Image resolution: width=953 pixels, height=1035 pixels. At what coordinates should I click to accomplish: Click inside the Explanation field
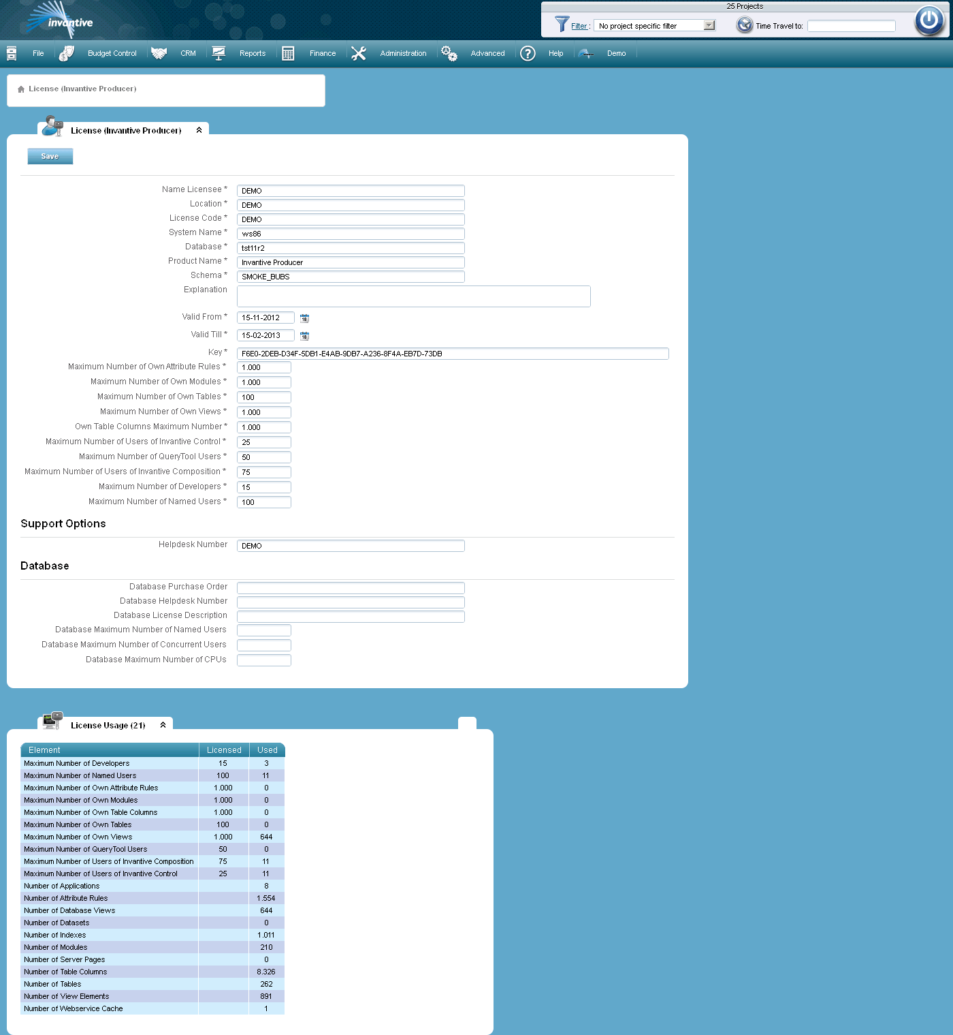point(413,296)
